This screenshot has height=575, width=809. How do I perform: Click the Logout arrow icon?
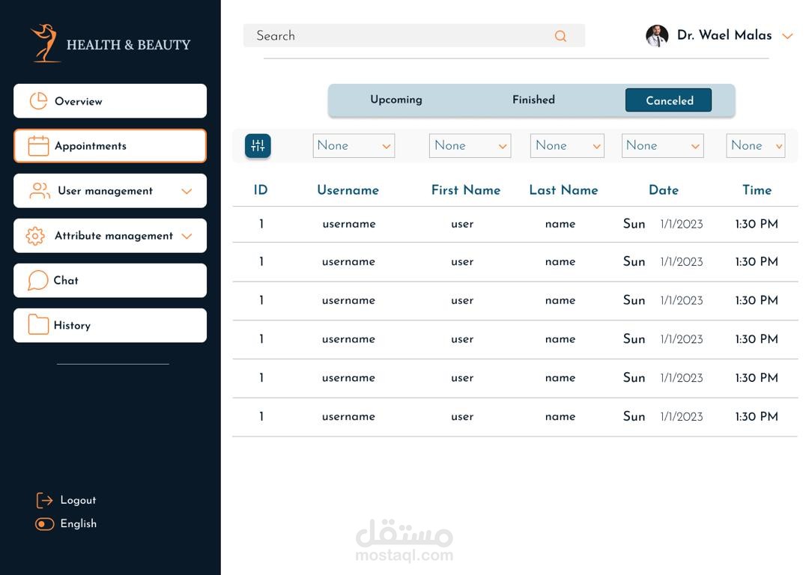[x=44, y=500]
